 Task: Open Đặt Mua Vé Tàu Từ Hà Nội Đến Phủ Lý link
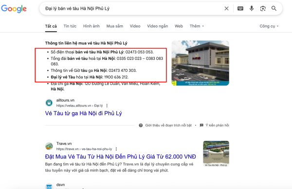tap(121, 156)
